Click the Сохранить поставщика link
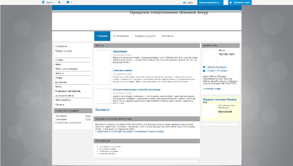Viewport: 293px width, 166px height. tap(217, 71)
